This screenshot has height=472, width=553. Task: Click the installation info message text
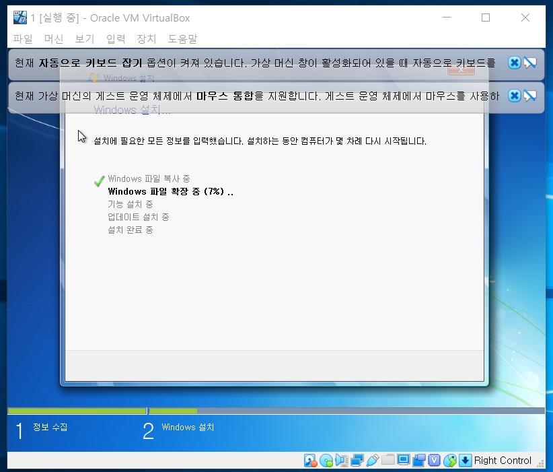260,141
